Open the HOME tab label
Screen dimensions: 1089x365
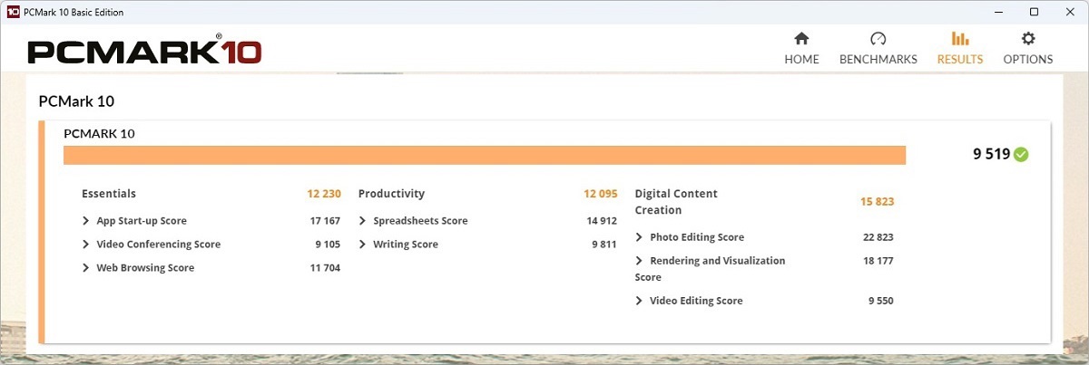[x=801, y=60]
